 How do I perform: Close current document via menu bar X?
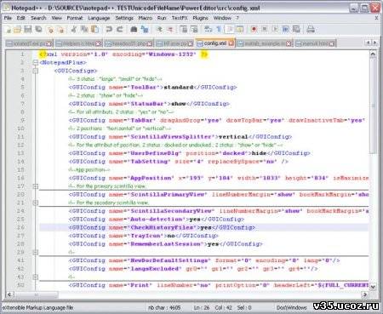tap(376, 18)
